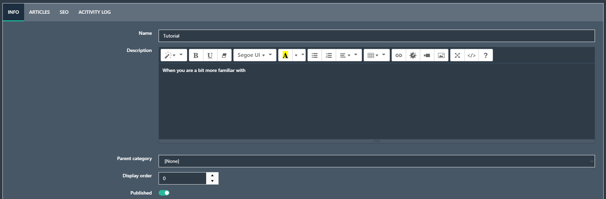
Task: Click the editor resize handle bar
Action: pos(376,141)
